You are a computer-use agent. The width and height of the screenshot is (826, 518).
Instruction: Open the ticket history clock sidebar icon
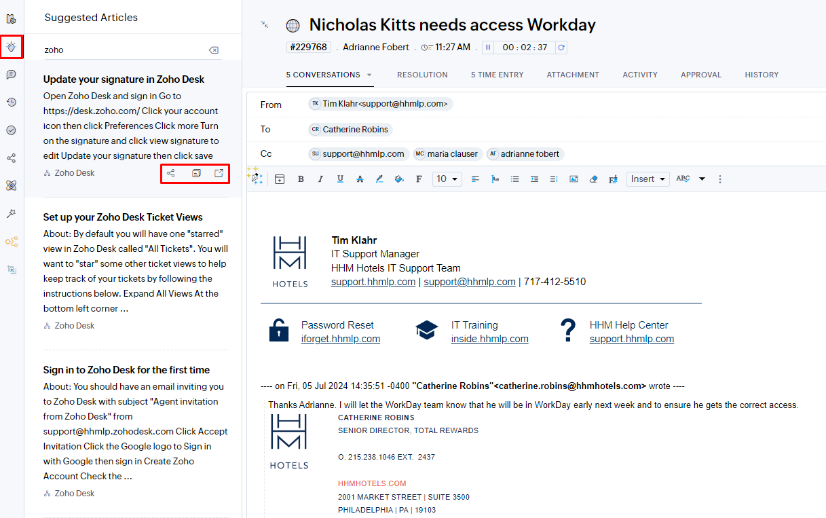click(11, 103)
